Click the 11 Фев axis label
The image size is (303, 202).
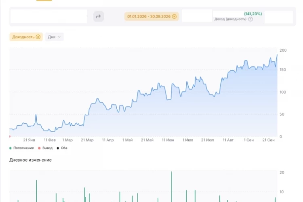click(50, 140)
